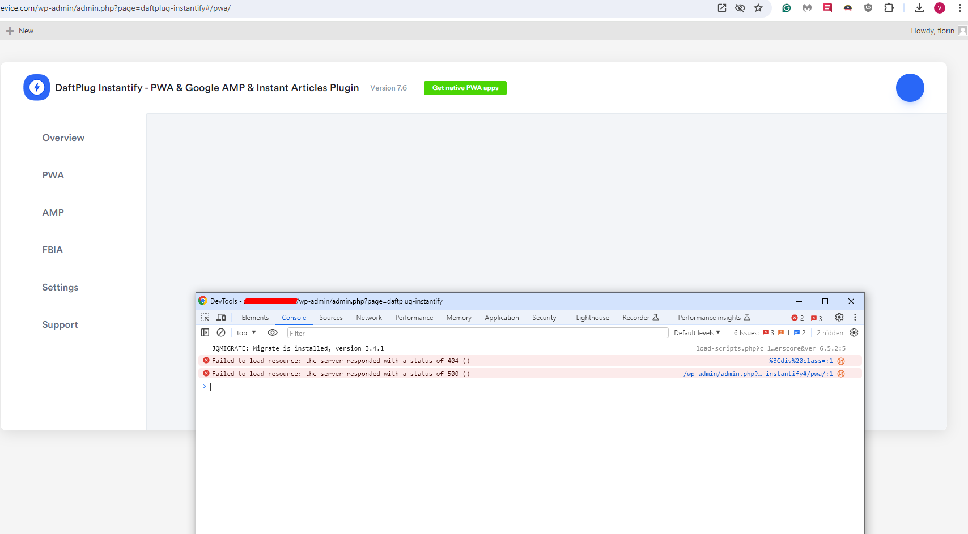968x534 pixels.
Task: Click the blue round button in plugin header
Action: pos(910,88)
